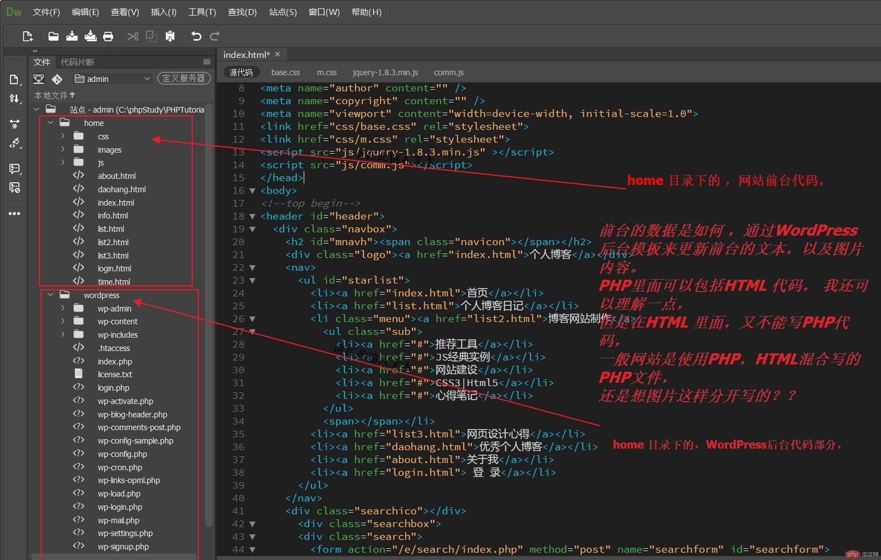Click the Expand All code icon in sidebar
The height and width of the screenshot is (560, 881).
coord(14,124)
